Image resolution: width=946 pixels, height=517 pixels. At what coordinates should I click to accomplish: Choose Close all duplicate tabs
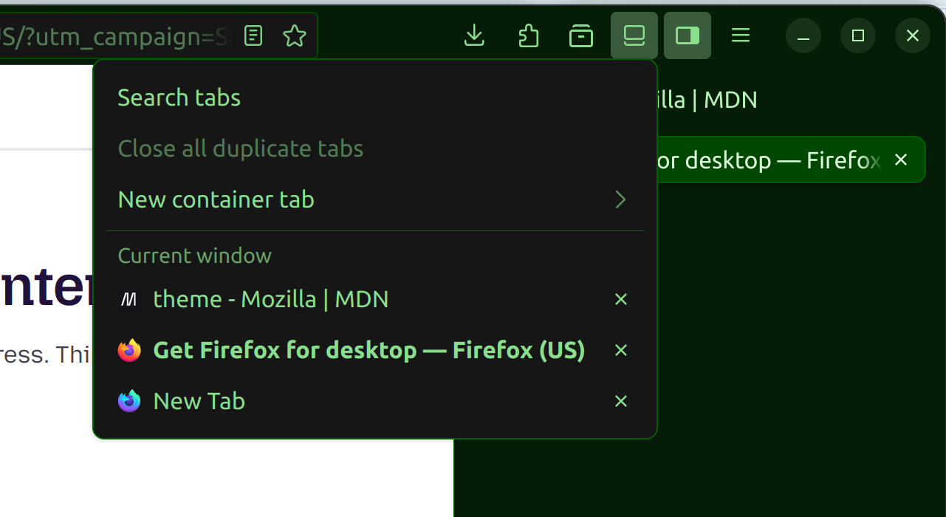(x=241, y=148)
